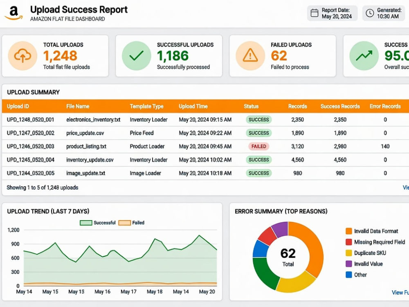Select upload UPD_1248_0520_001

(x=31, y=120)
